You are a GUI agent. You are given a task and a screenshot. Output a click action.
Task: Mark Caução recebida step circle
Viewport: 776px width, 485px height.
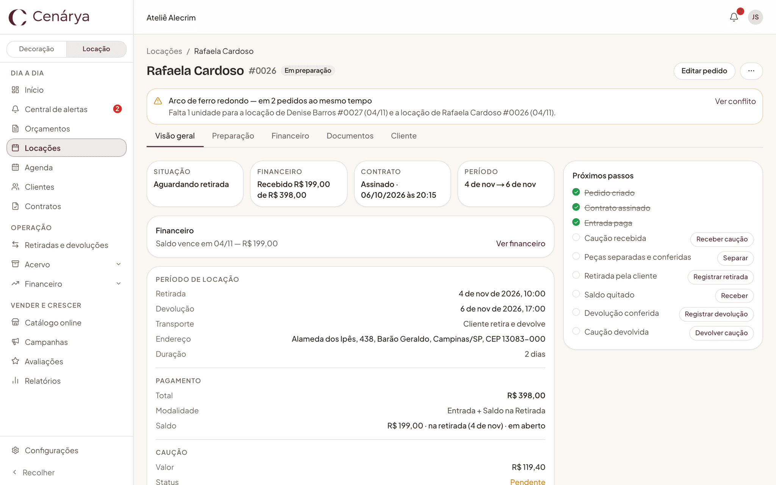[x=576, y=238]
